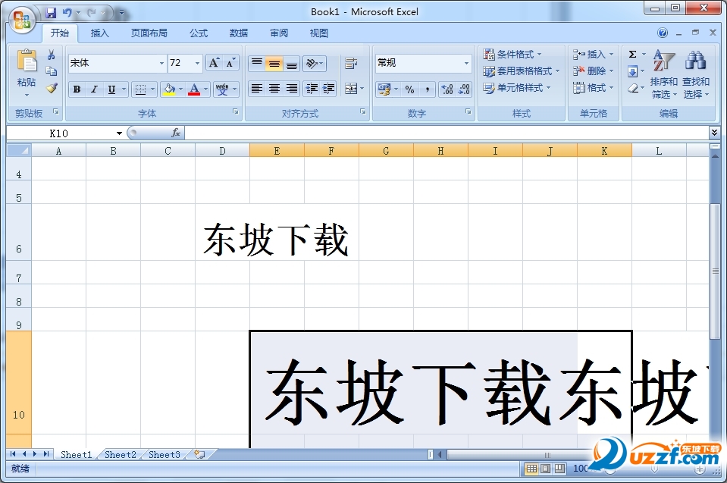Open Sheet3 worksheet tab
Screen dimensions: 727x483
tap(165, 455)
